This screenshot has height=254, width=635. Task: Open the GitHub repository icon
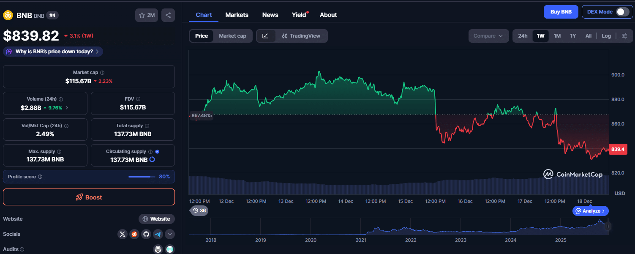(x=146, y=234)
